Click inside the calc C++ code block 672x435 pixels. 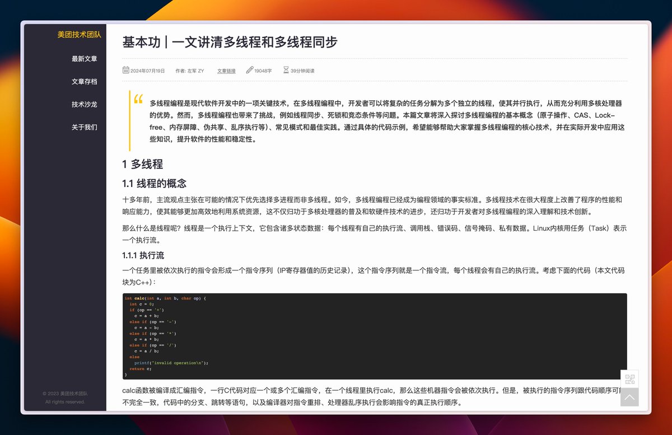pyautogui.click(x=375, y=336)
